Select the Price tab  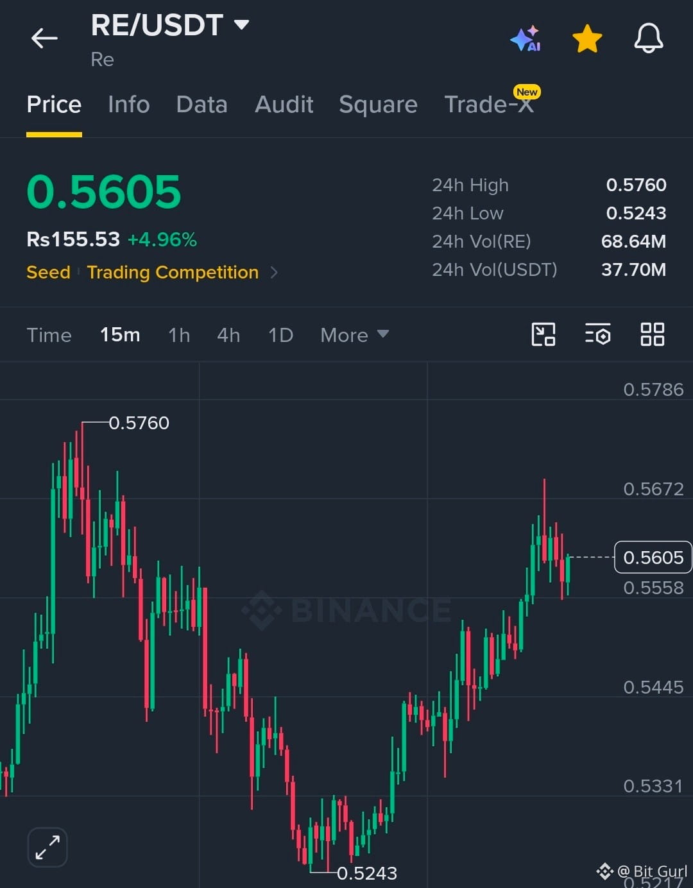54,104
